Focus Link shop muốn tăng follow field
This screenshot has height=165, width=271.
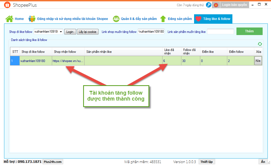tap(151, 32)
